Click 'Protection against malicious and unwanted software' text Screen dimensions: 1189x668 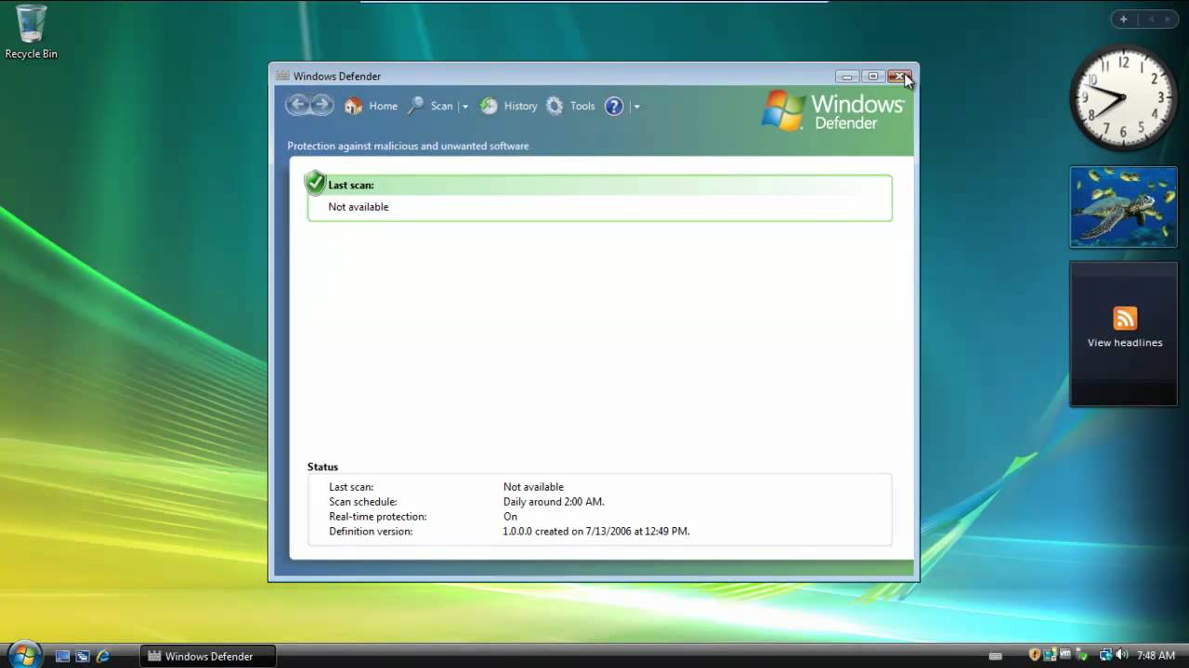coord(408,146)
